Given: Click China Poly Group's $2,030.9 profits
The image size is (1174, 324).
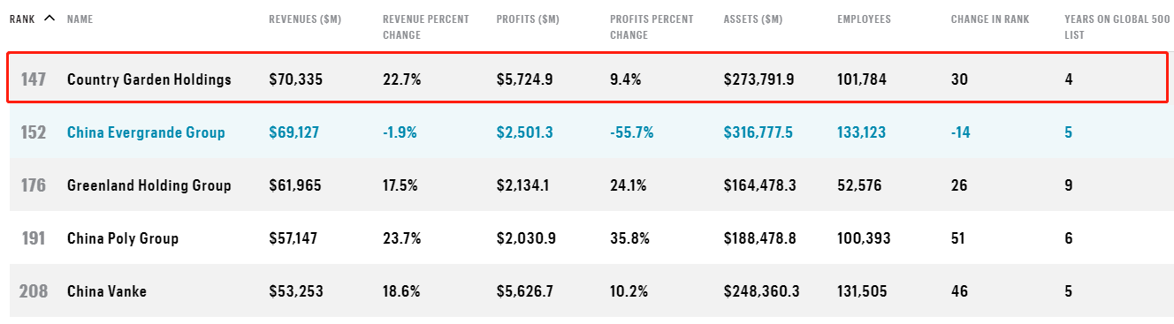Looking at the screenshot, I should [x=525, y=238].
